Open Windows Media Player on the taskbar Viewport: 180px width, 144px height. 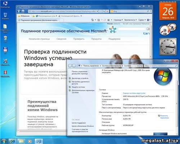pyautogui.click(x=30, y=141)
